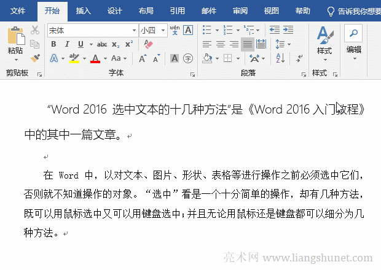Click the numbered list icon
381x270 pixels.
pyautogui.click(x=228, y=30)
